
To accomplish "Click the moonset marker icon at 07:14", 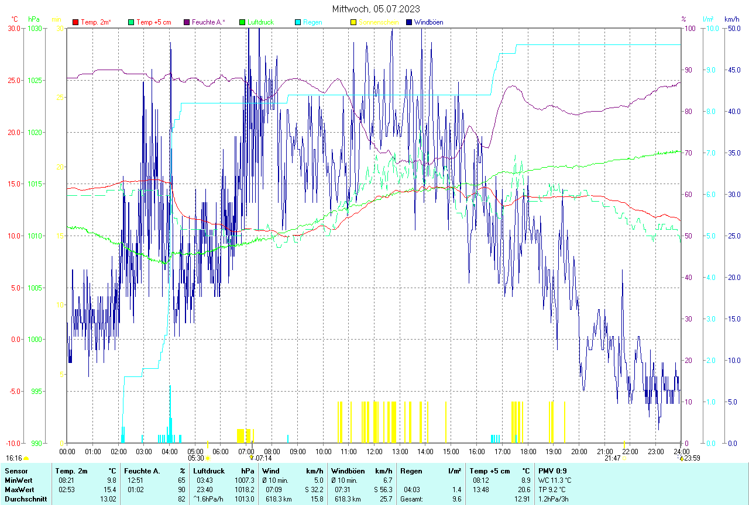I will 252,458.
